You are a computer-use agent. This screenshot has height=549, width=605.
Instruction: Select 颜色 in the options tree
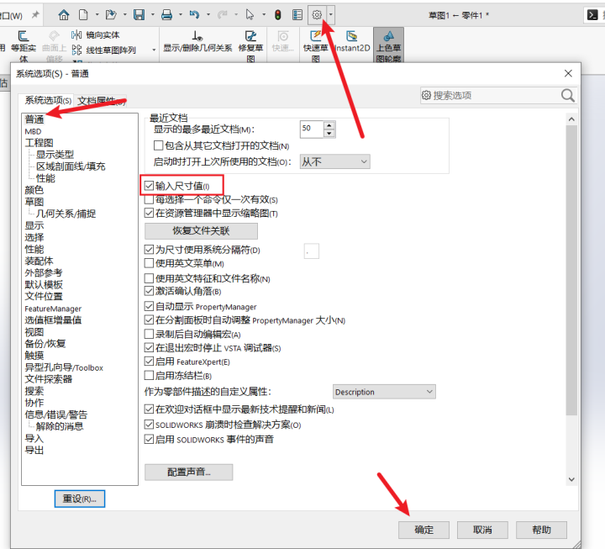pyautogui.click(x=34, y=190)
